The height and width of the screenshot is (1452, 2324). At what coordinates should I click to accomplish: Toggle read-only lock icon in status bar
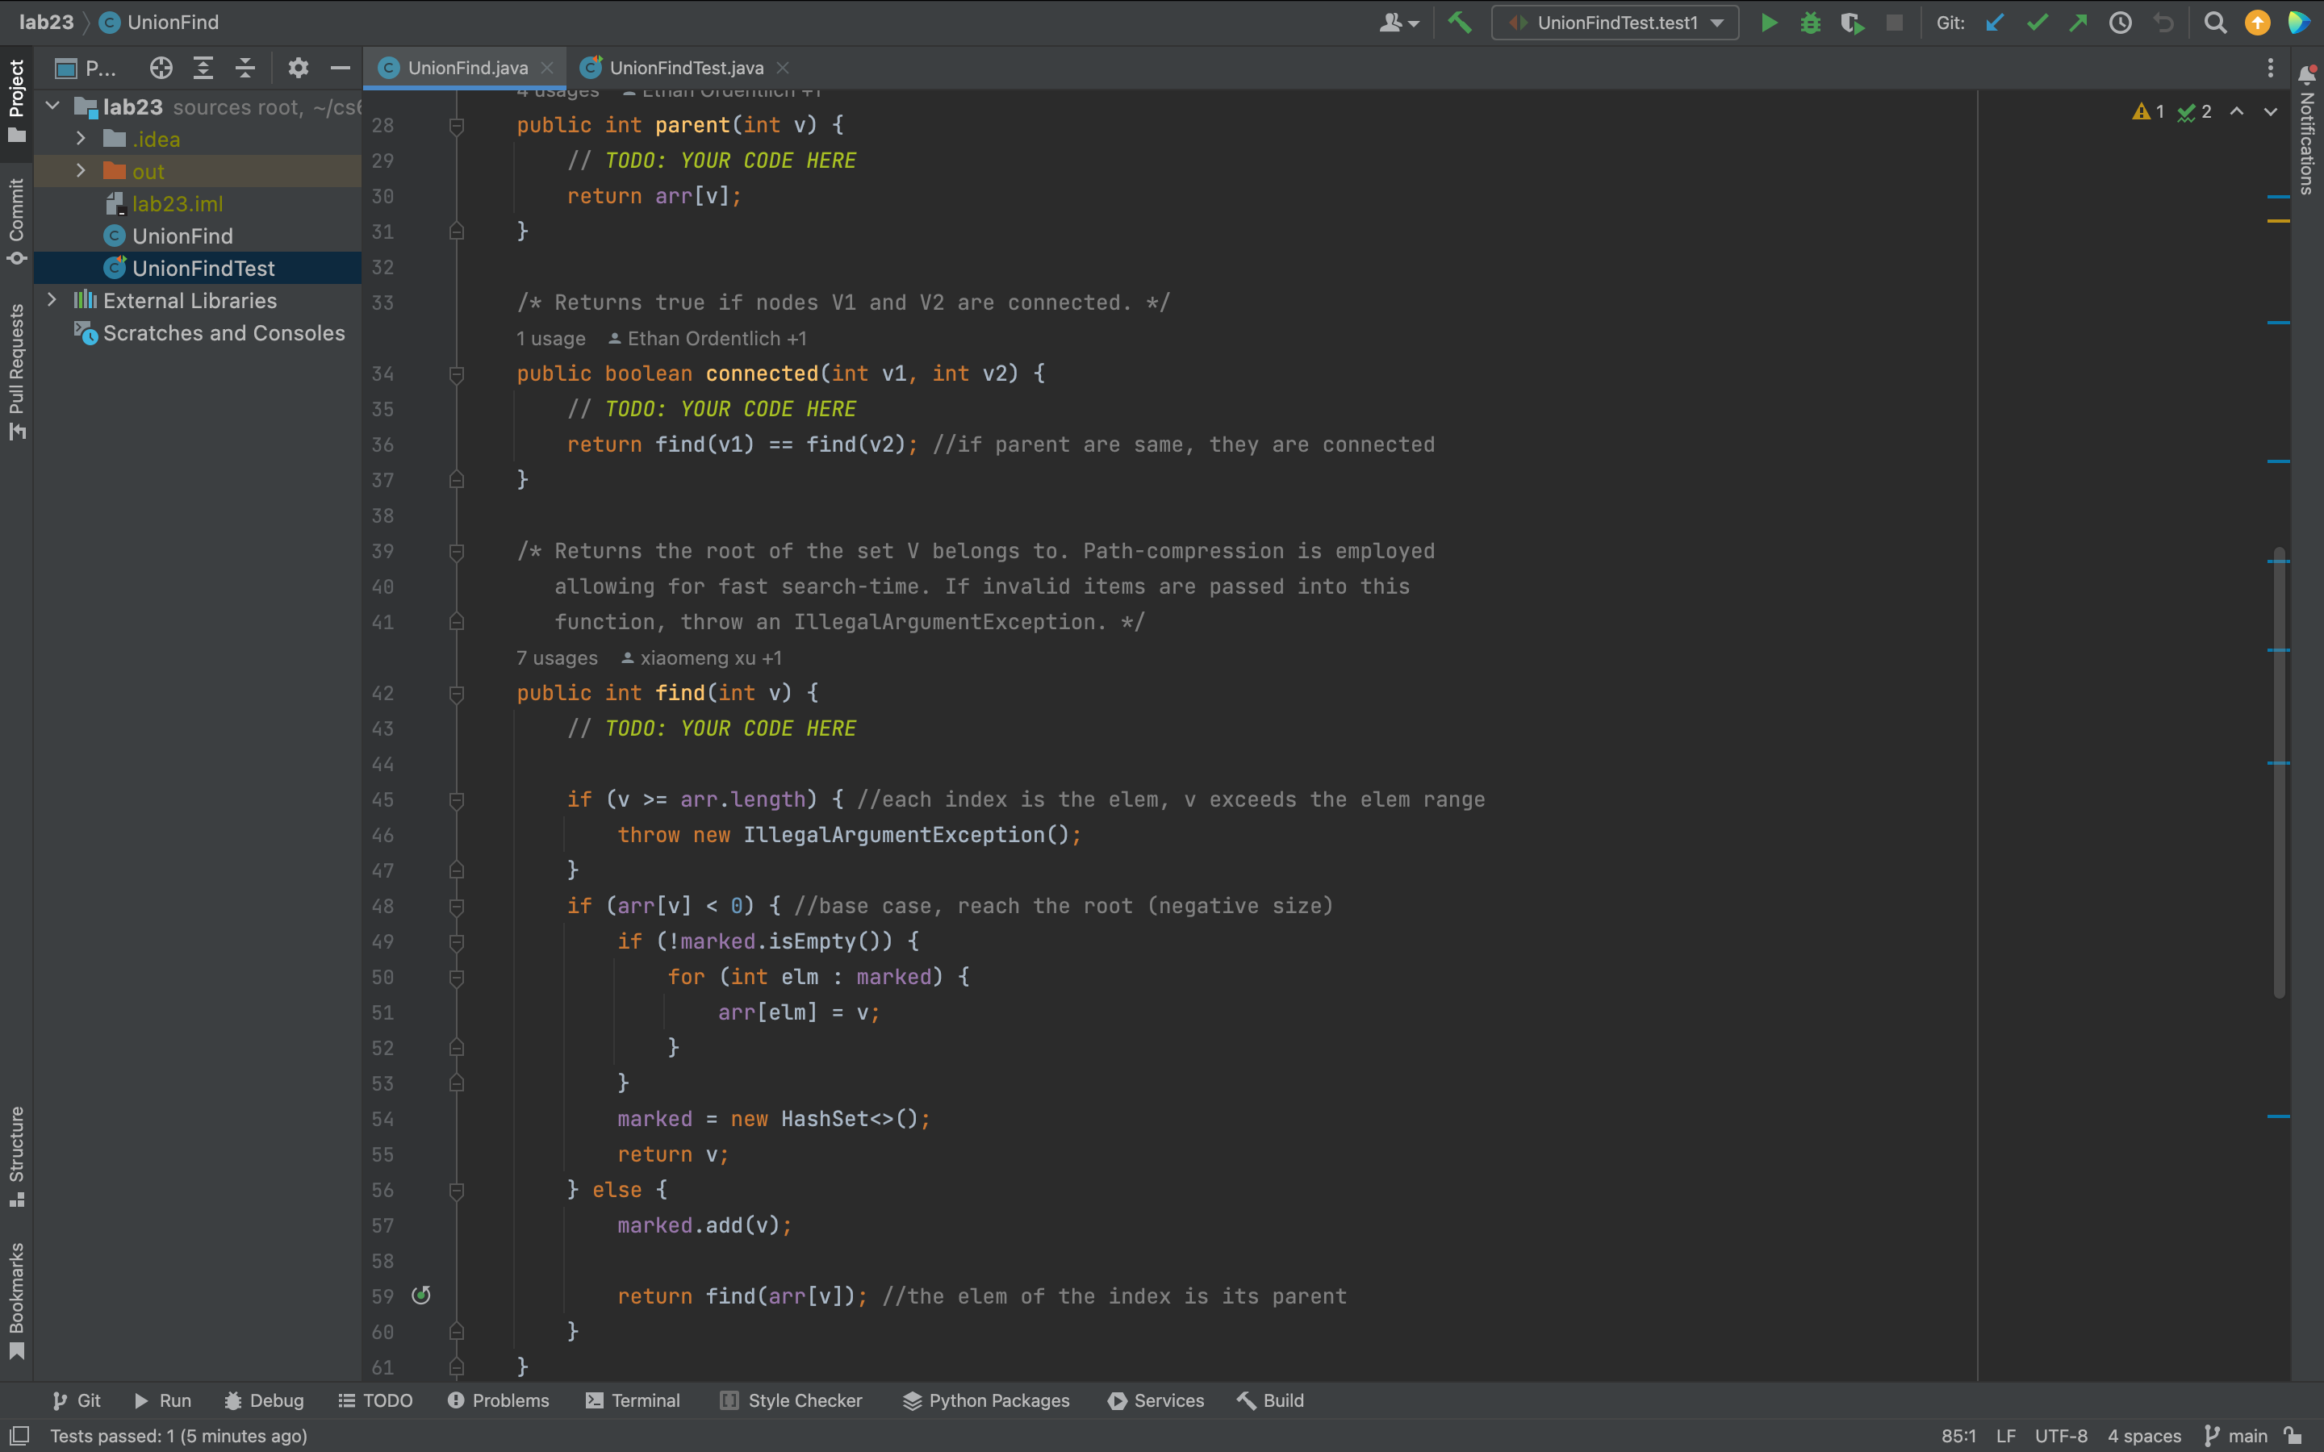[2294, 1436]
